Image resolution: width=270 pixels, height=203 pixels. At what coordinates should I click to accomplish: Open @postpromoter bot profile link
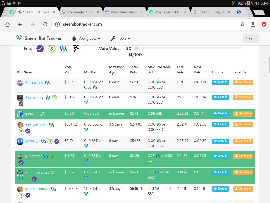pos(37,189)
